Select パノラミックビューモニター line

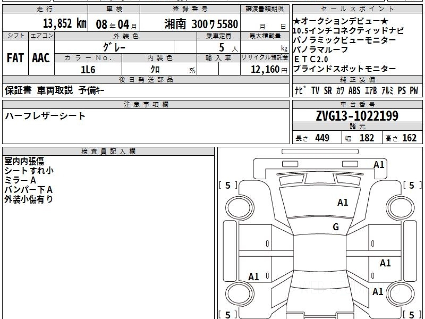[x=345, y=40]
